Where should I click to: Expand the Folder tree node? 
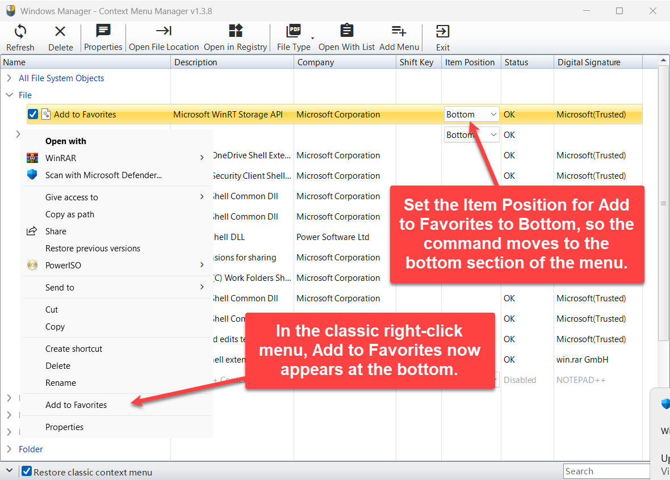(9, 449)
